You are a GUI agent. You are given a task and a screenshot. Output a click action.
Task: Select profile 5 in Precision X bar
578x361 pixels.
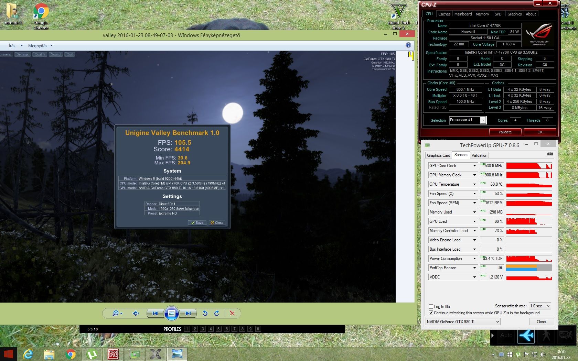(218, 329)
